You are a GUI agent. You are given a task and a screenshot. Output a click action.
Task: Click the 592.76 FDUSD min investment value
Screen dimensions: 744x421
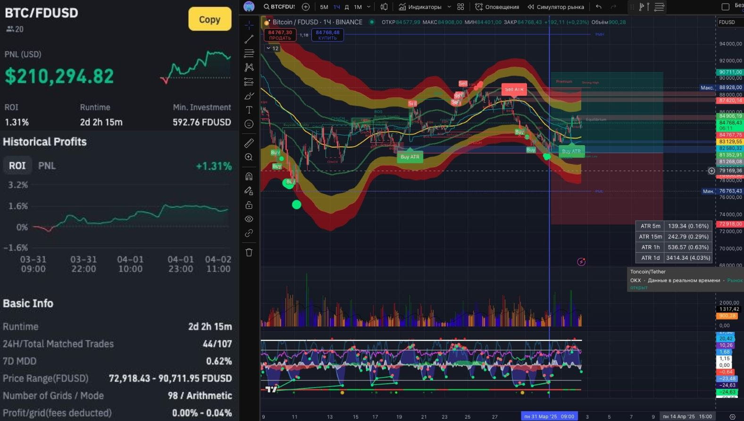click(x=202, y=122)
